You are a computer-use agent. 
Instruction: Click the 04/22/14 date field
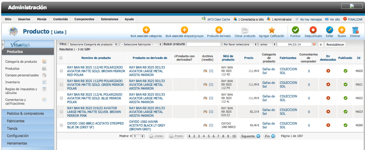pyautogui.click(x=294, y=44)
